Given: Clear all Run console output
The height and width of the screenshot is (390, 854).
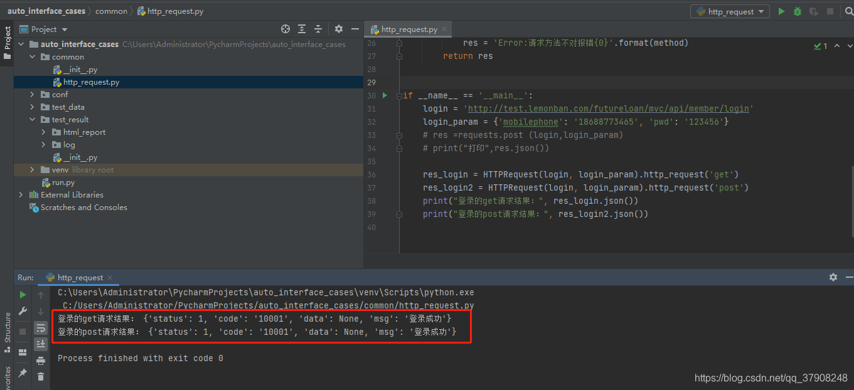Looking at the screenshot, I should (x=41, y=377).
